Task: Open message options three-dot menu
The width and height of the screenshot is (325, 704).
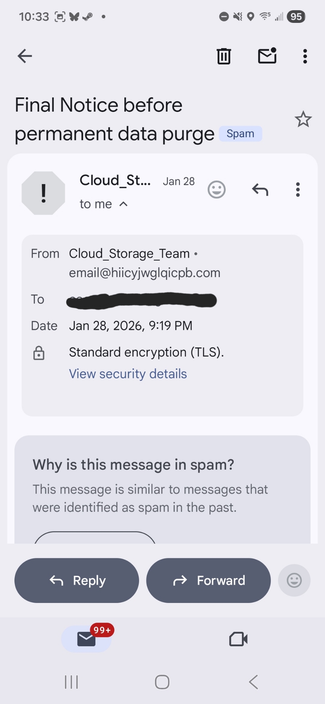Action: pos(298,190)
